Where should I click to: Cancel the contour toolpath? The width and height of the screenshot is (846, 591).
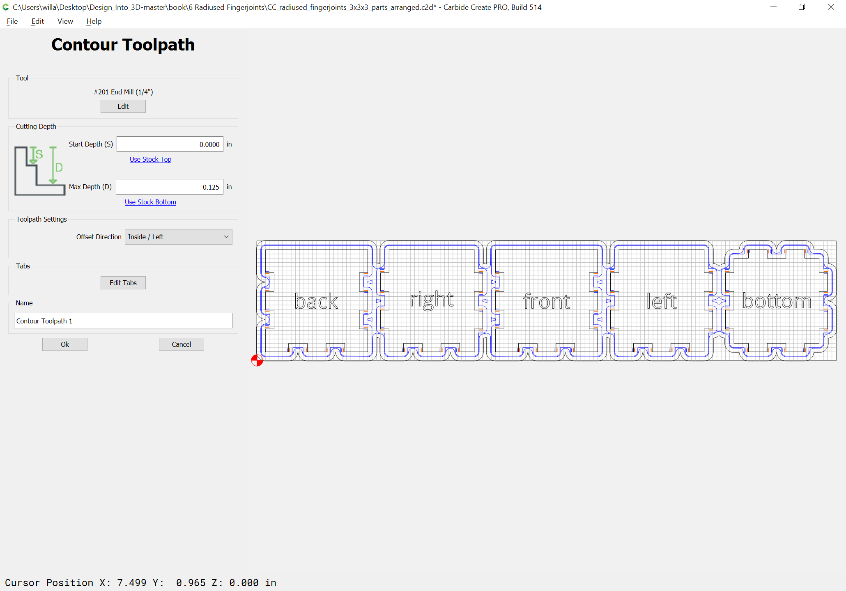point(182,344)
